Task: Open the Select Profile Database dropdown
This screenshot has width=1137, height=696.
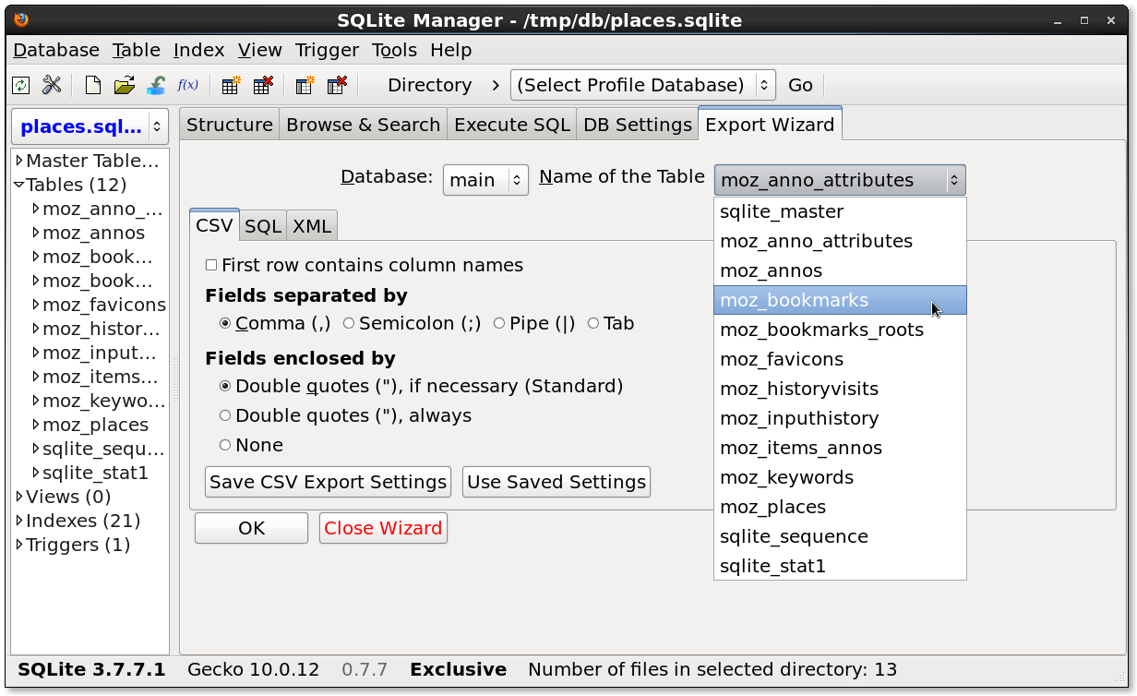Action: pyautogui.click(x=642, y=85)
